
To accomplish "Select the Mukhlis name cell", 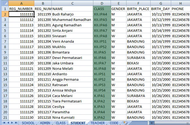I will [73, 47].
